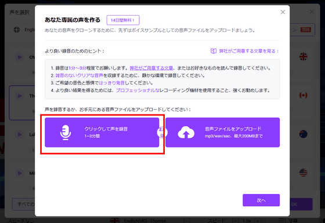Screen dimensions: 325x223
Task: Click the Canada flag icon in the voice list
Action: point(303,95)
